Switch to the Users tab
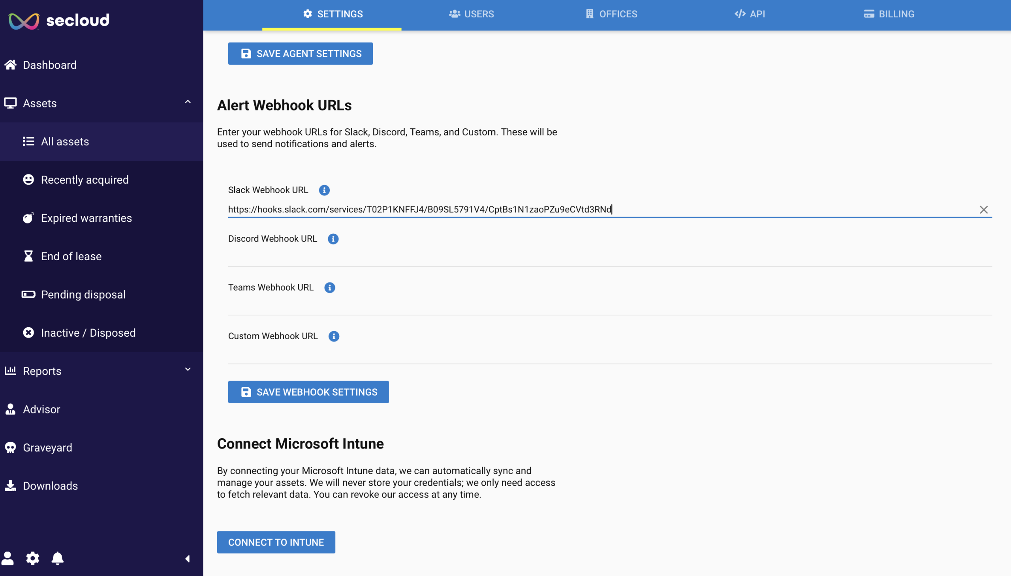Viewport: 1011px width, 576px height. click(x=471, y=14)
